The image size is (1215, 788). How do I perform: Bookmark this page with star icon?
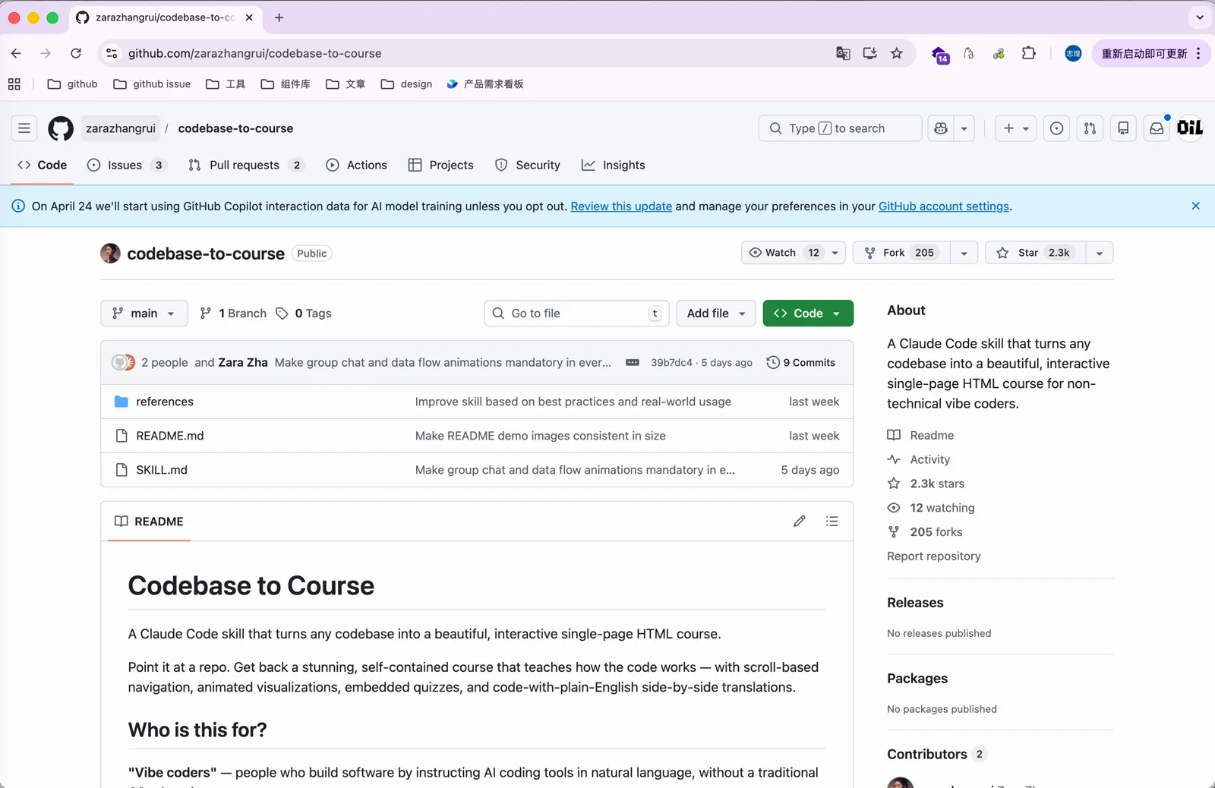(897, 53)
